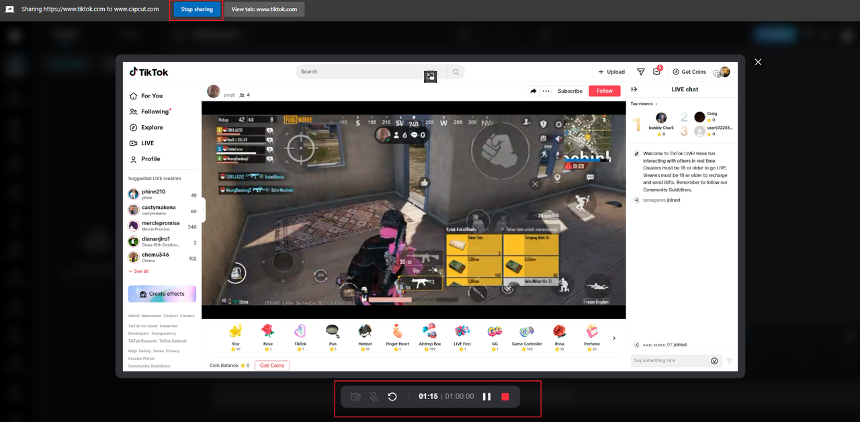
Task: Focus the Say something nice chat field
Action: (x=670, y=361)
